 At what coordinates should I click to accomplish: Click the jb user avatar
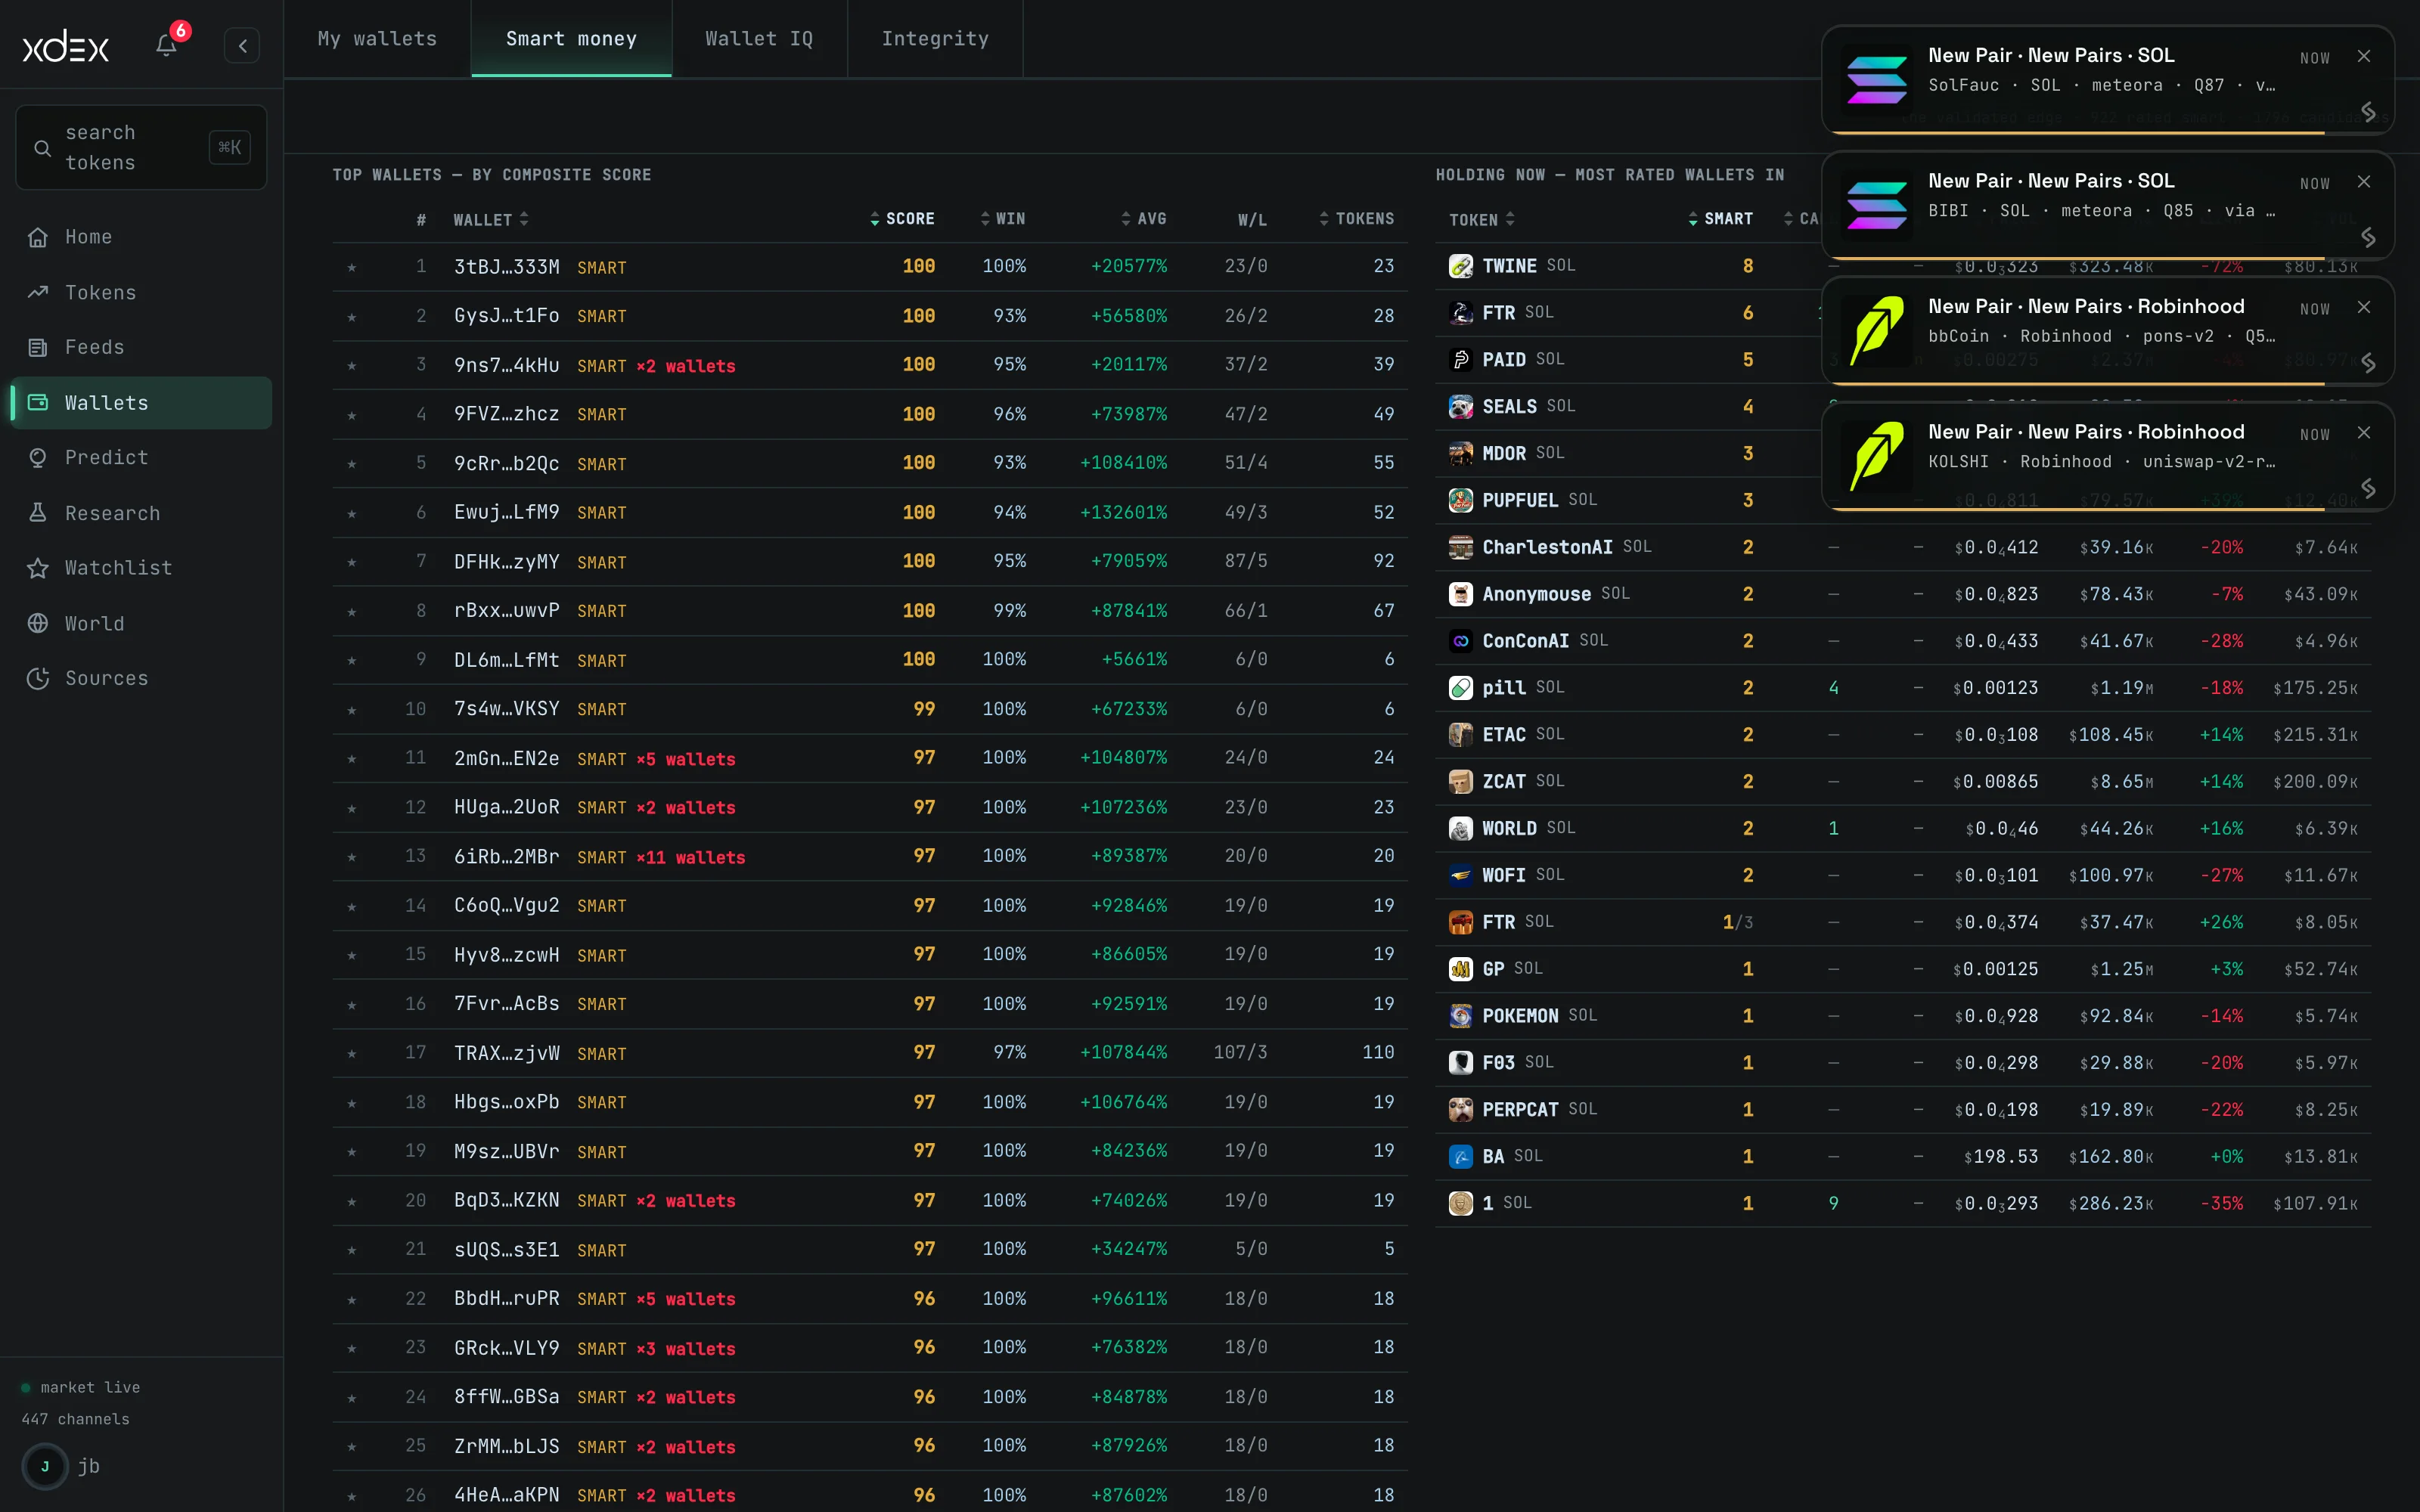pyautogui.click(x=45, y=1466)
